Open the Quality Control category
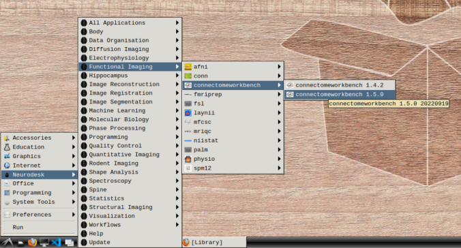461x248 pixels. (x=130, y=146)
